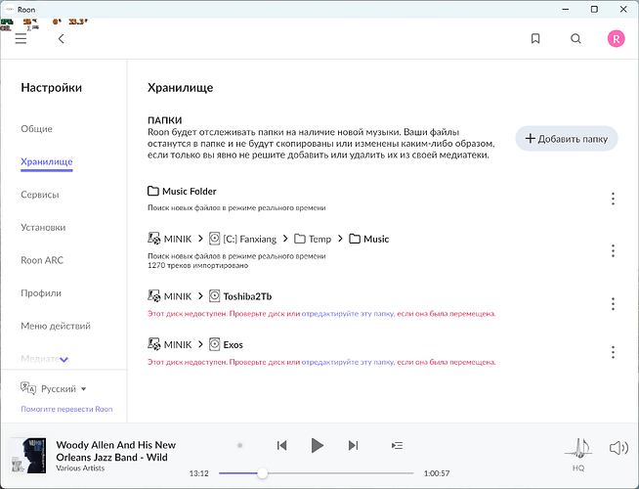This screenshot has width=639, height=489.
Task: Open the hamburger navigation menu
Action: click(21, 39)
